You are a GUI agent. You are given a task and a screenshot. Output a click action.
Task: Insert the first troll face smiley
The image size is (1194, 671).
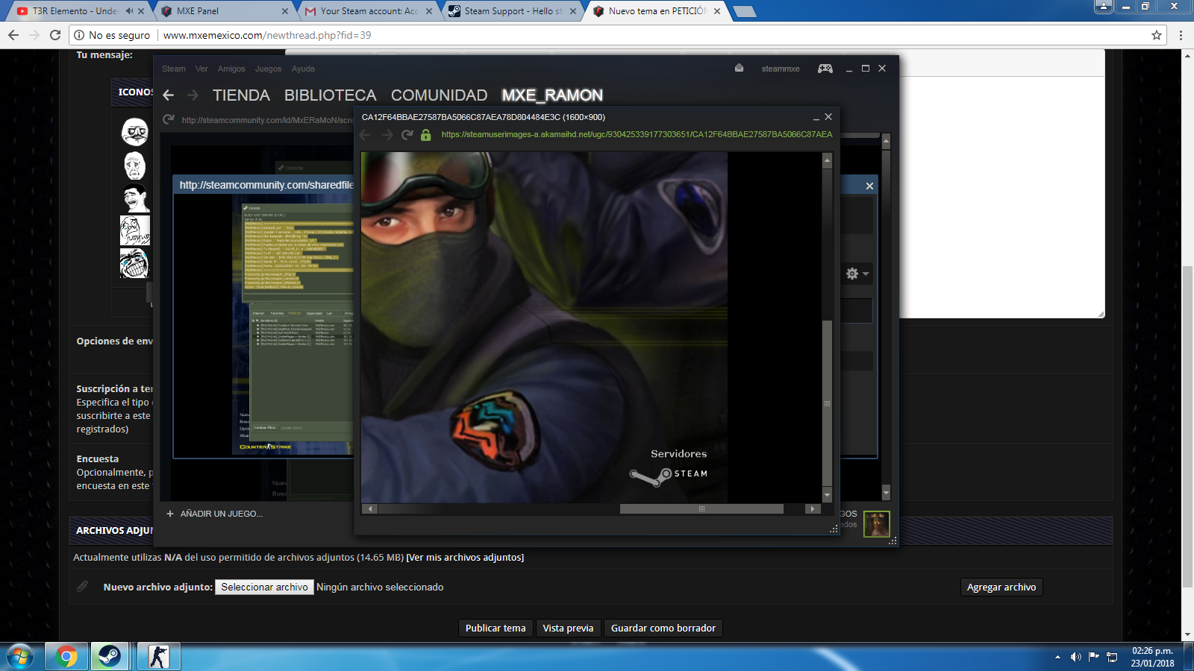click(135, 132)
